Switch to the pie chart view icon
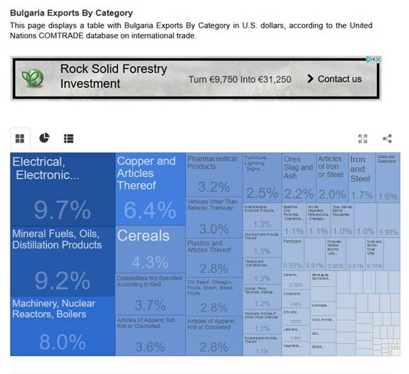Viewport: 409px width, 374px height. click(44, 138)
